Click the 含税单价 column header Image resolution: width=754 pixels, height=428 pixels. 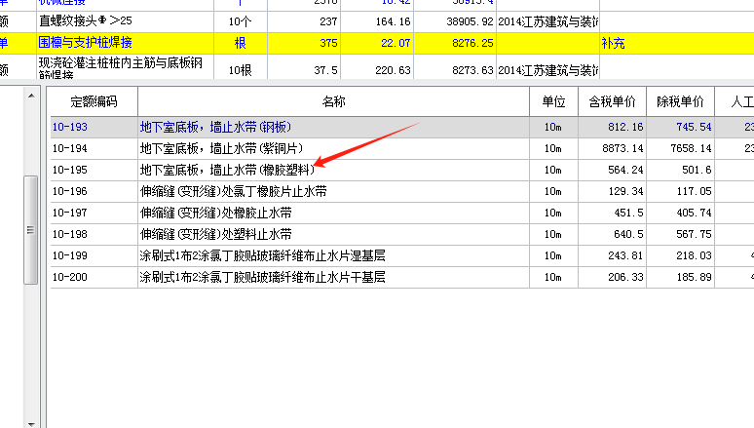(612, 101)
